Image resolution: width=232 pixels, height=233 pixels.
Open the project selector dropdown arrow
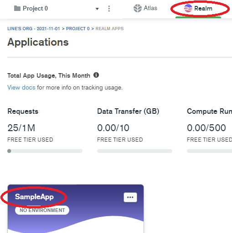coord(97,9)
